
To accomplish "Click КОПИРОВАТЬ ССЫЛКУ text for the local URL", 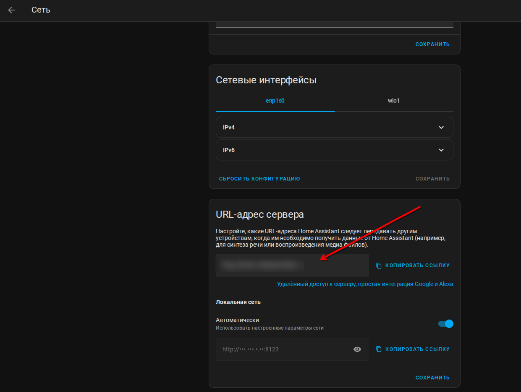I will pos(417,349).
